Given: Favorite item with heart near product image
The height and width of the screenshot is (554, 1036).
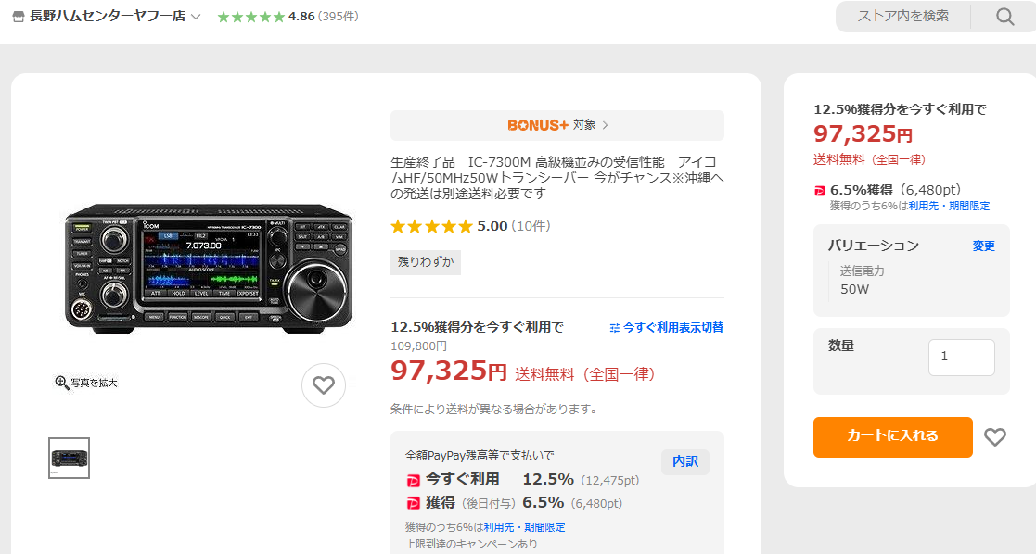Looking at the screenshot, I should coord(323,385).
